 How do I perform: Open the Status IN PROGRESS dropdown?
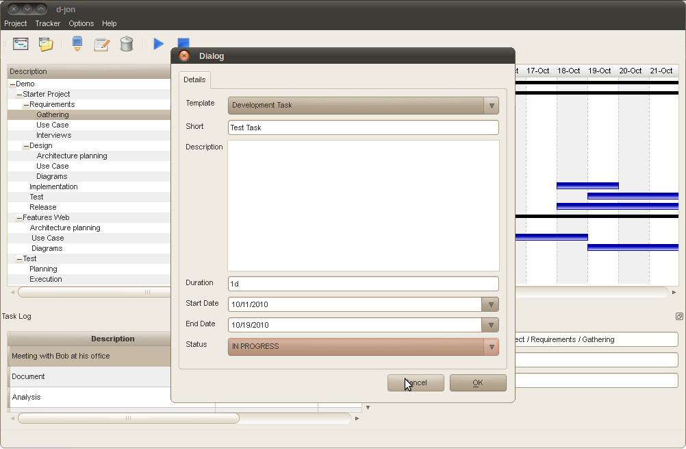tap(363, 346)
